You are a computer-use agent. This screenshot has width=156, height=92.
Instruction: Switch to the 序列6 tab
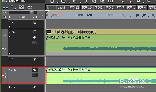click(109, 8)
